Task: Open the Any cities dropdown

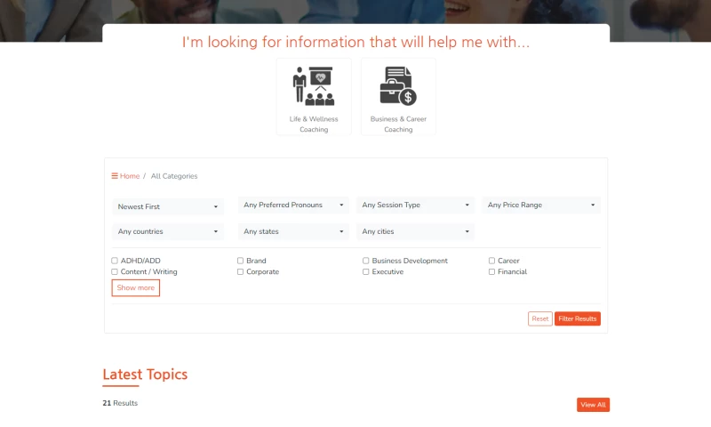Action: pyautogui.click(x=415, y=231)
